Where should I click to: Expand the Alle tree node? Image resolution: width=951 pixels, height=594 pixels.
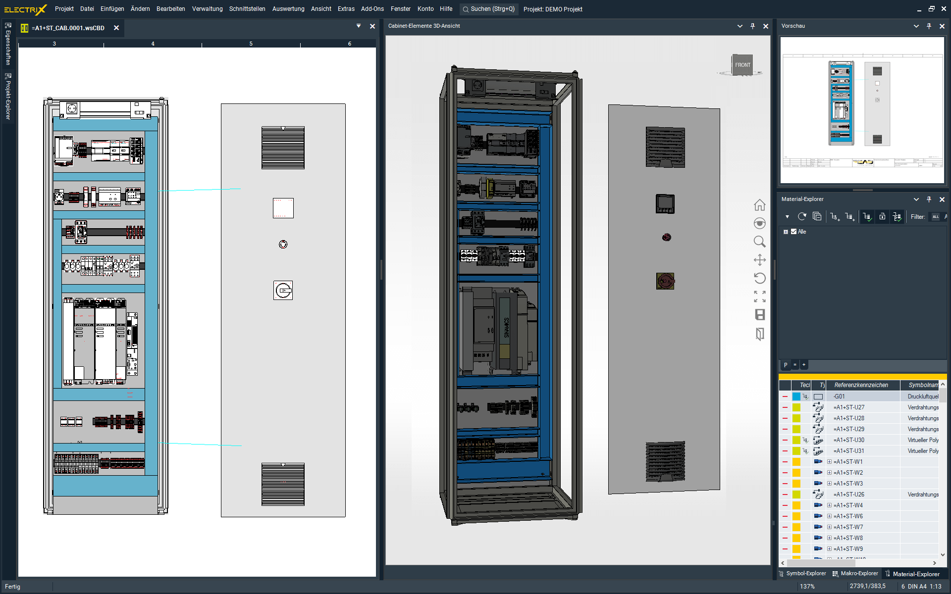tap(786, 232)
